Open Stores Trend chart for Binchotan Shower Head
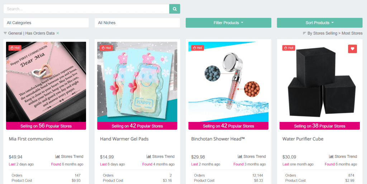 point(252,156)
